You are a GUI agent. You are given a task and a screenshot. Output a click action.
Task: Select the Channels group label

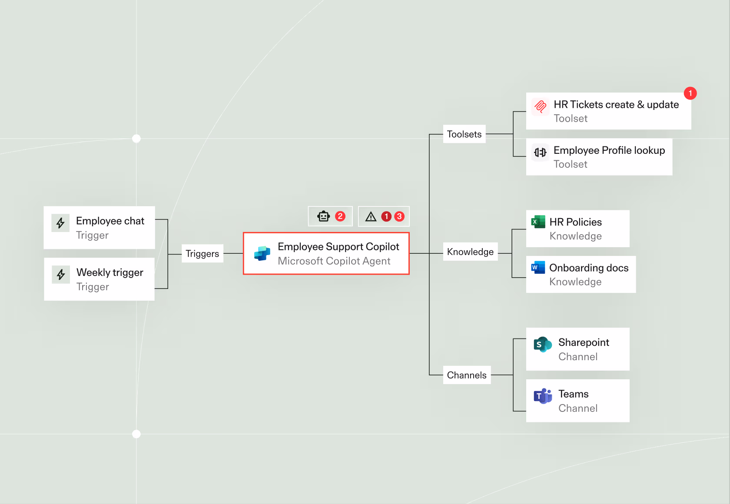(x=467, y=375)
